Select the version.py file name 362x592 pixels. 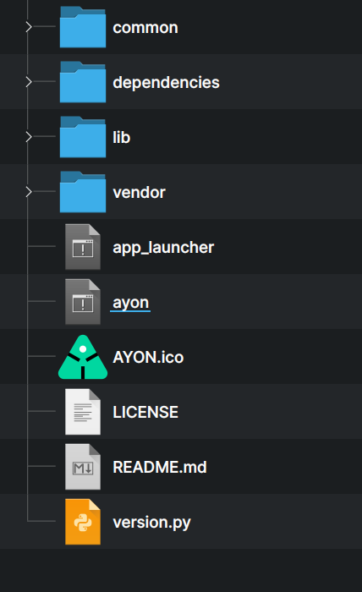(151, 523)
